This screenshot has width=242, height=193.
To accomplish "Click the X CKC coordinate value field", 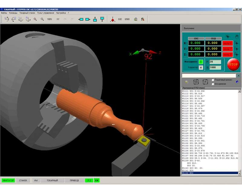I will pyautogui.click(x=196, y=43).
